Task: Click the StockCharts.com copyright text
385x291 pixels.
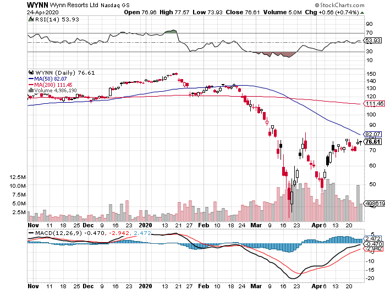Action: (339, 5)
